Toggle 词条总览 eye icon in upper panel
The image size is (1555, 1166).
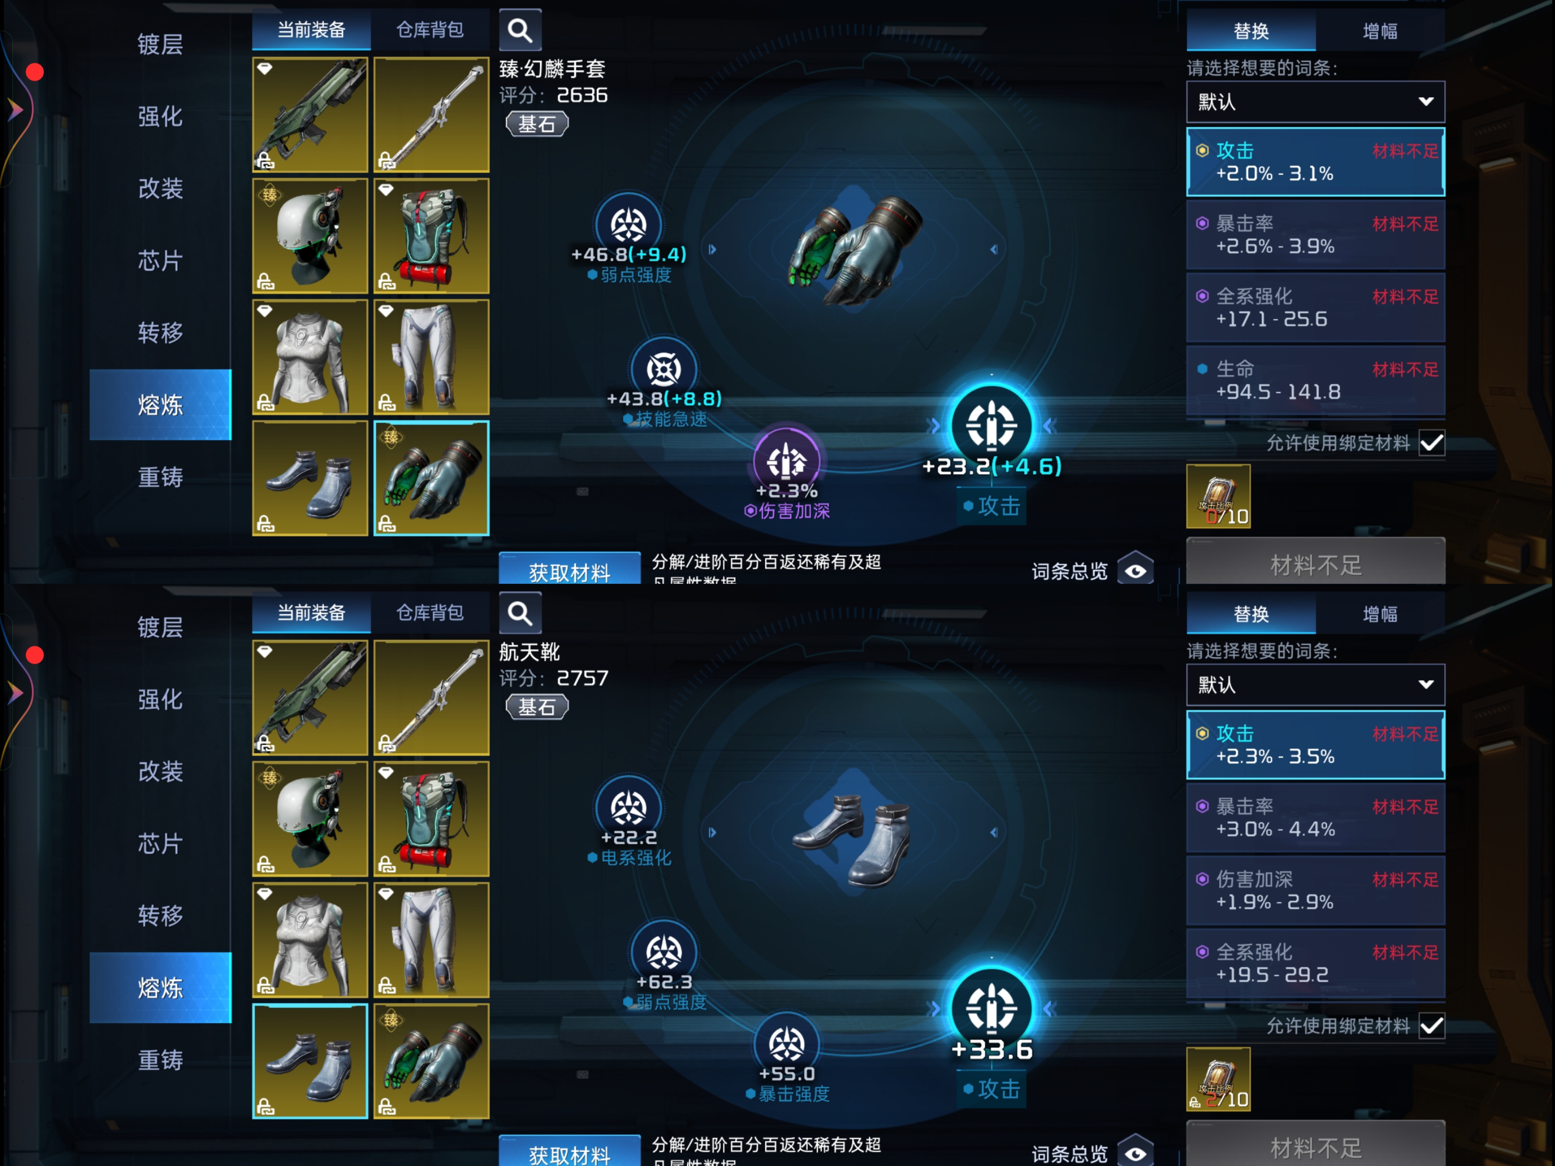1135,571
